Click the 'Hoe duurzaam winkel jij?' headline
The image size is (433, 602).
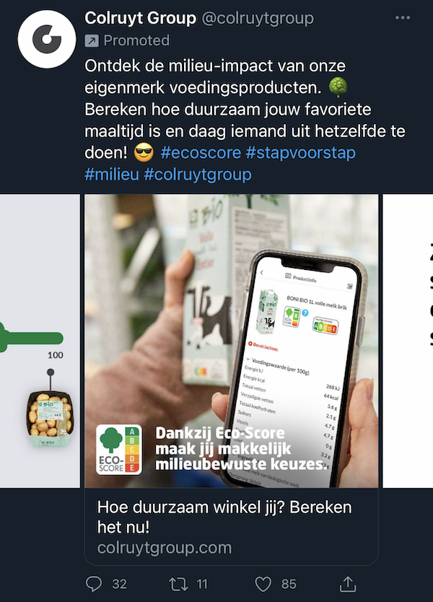[x=224, y=517]
